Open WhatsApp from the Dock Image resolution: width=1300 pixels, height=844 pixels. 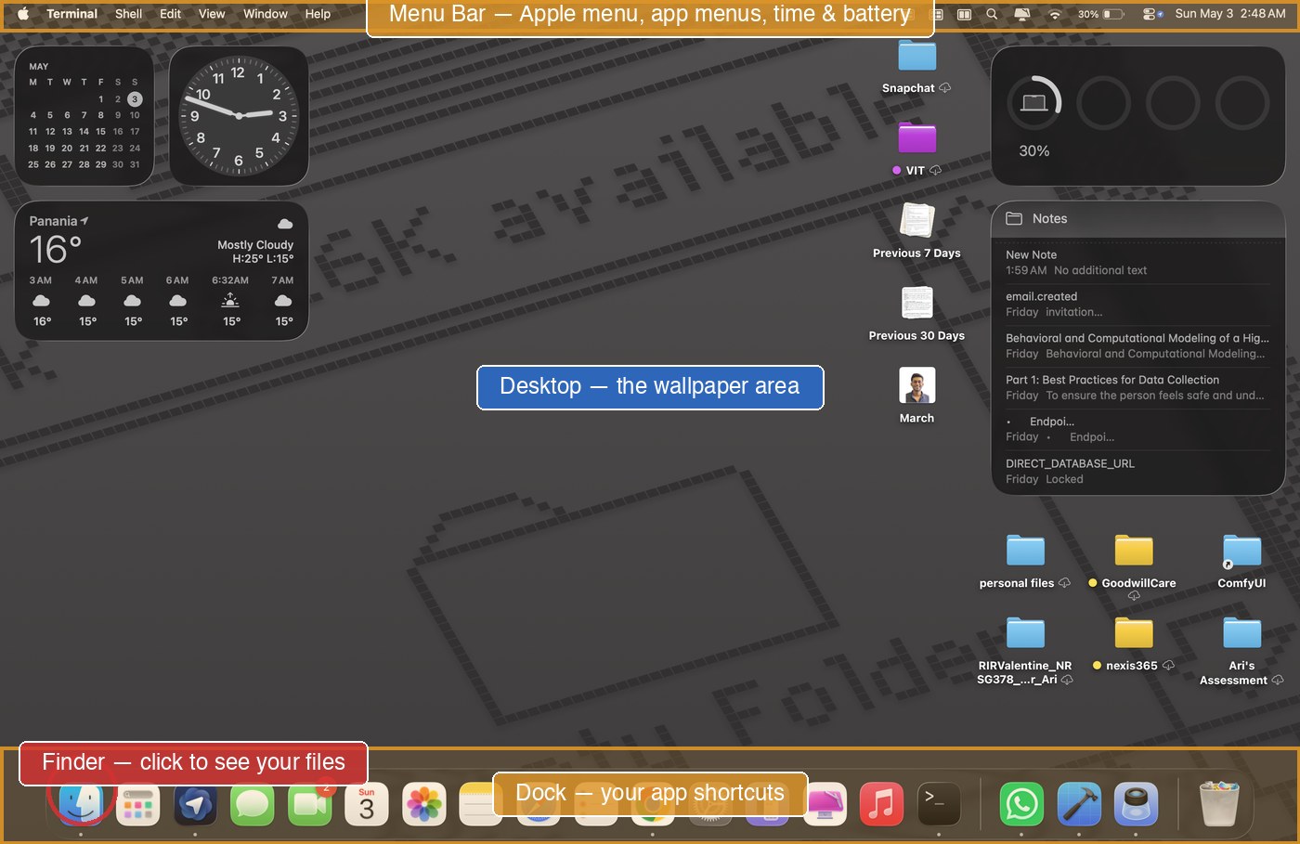coord(1021,804)
